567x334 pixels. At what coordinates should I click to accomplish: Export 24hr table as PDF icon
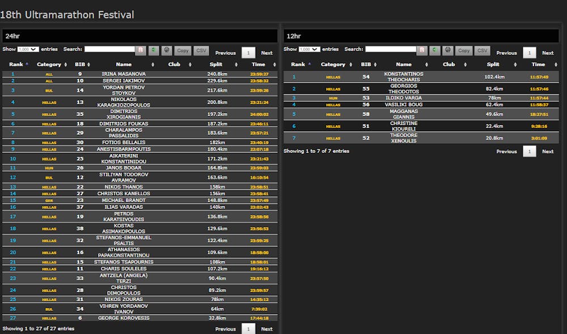tap(141, 50)
